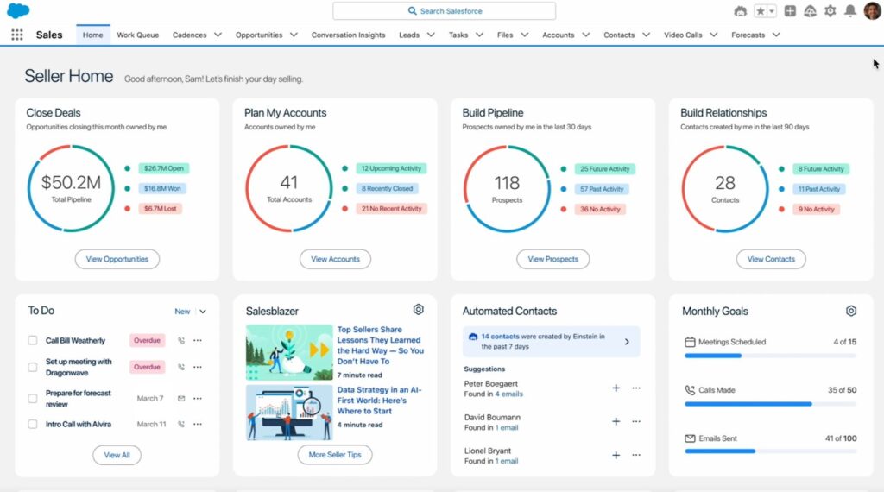Expand the Forecasts tab dropdown
Screen dimensions: 884x492
pyautogui.click(x=776, y=35)
